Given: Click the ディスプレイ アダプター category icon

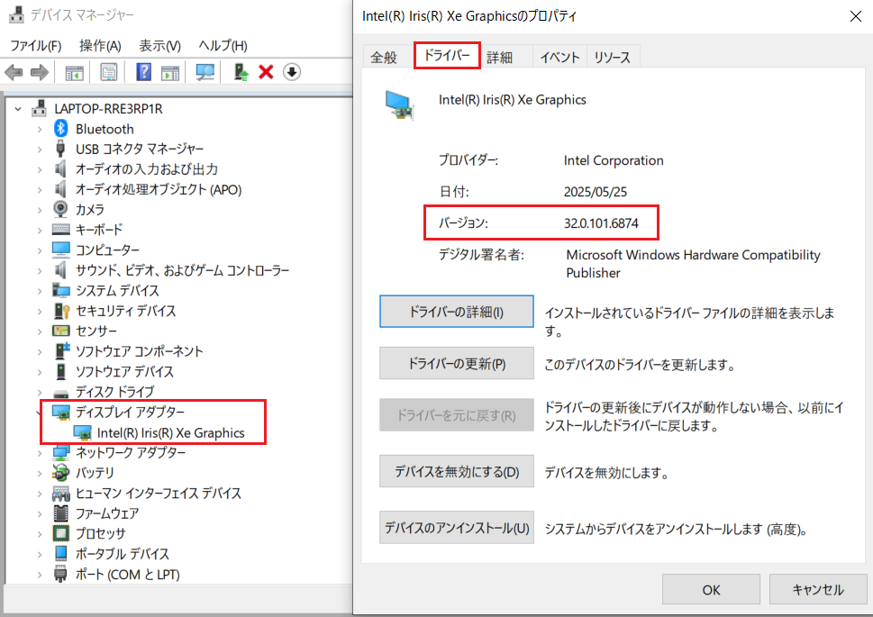Looking at the screenshot, I should pos(61,412).
